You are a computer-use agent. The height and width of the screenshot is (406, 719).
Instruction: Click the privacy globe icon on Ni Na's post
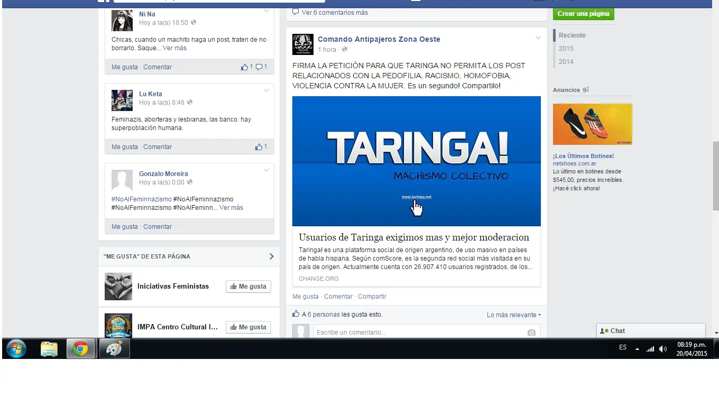click(x=193, y=23)
